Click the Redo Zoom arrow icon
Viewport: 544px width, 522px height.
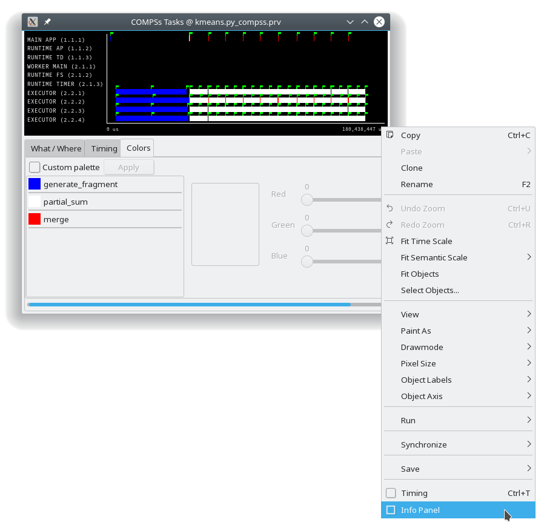tap(390, 225)
